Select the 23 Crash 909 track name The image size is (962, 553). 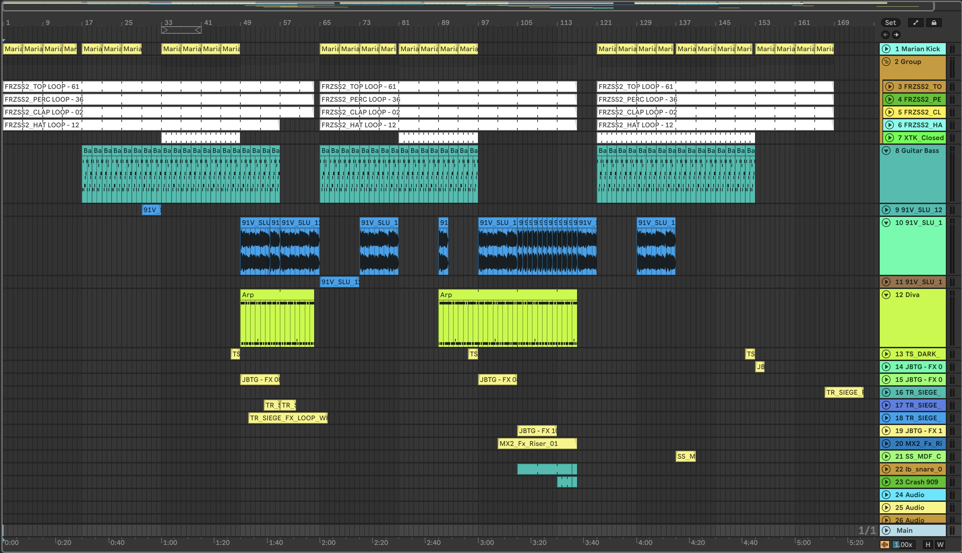(916, 482)
